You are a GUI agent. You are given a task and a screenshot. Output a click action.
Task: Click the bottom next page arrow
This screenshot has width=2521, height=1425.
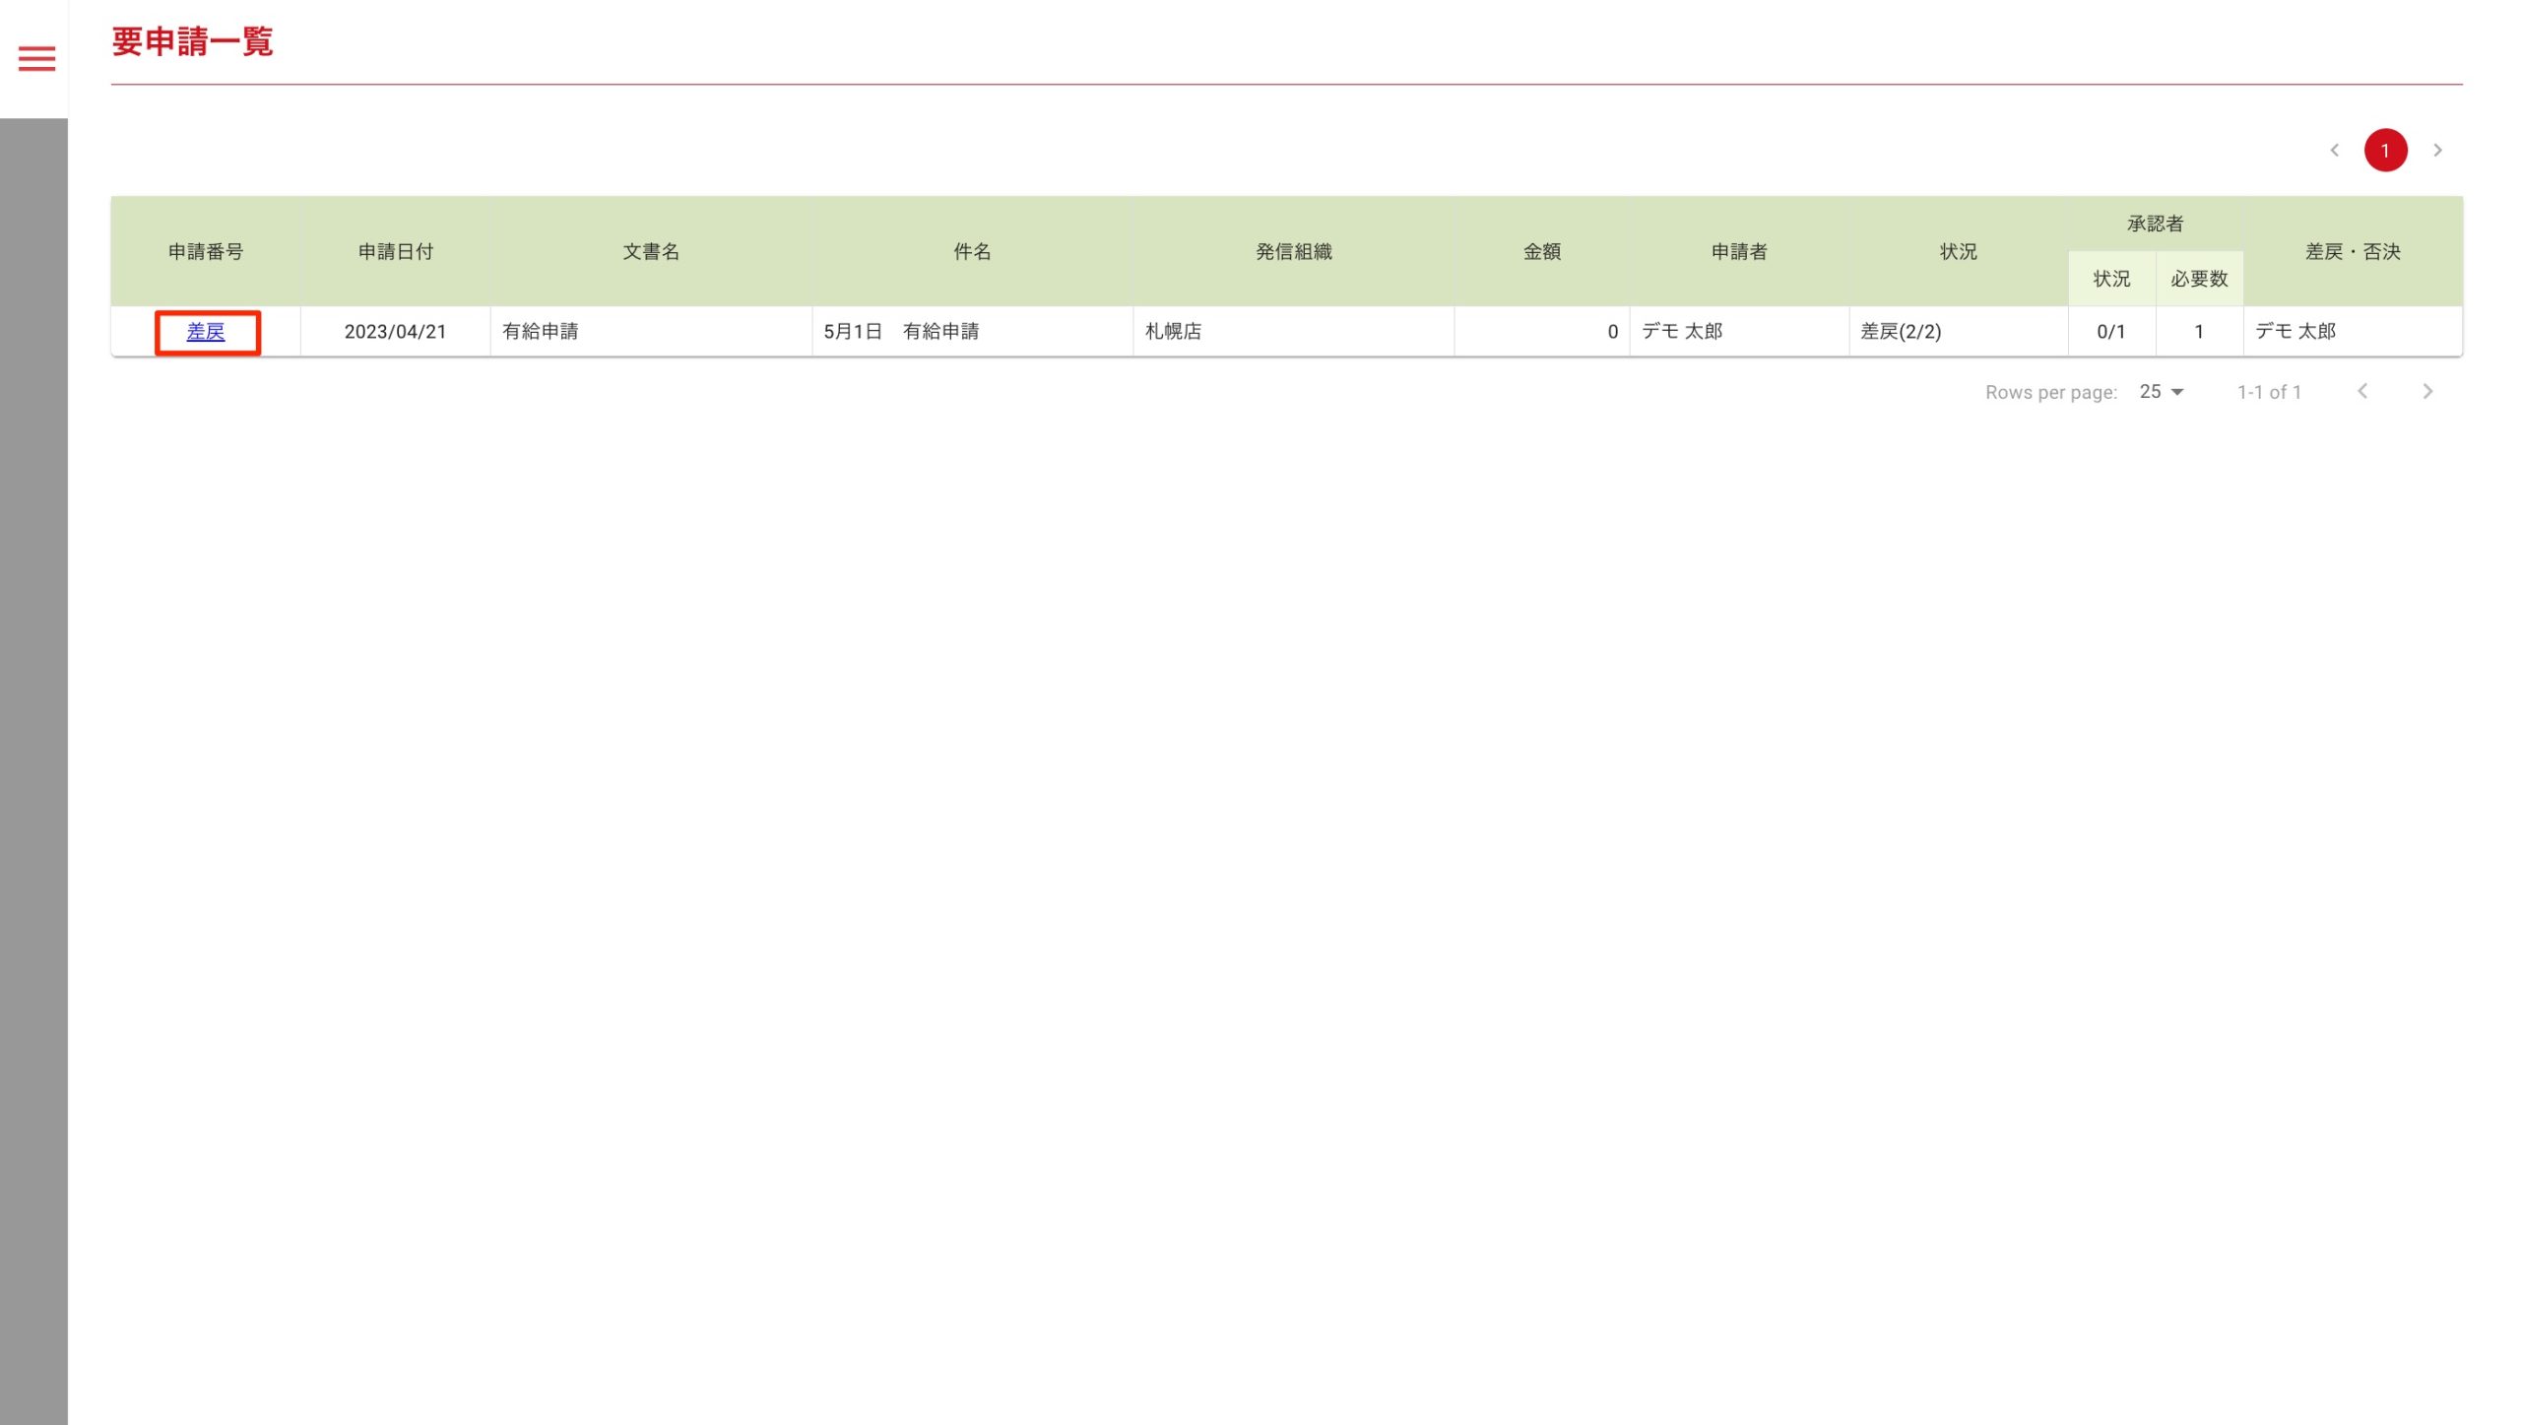2427,392
